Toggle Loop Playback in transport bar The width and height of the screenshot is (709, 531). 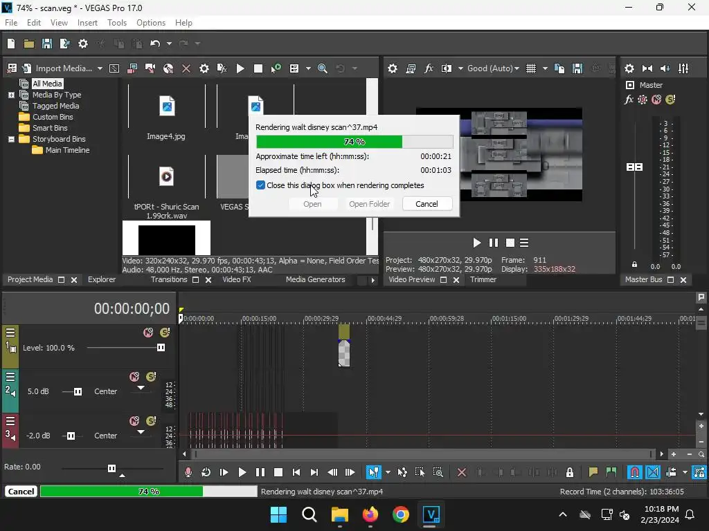pos(206,472)
